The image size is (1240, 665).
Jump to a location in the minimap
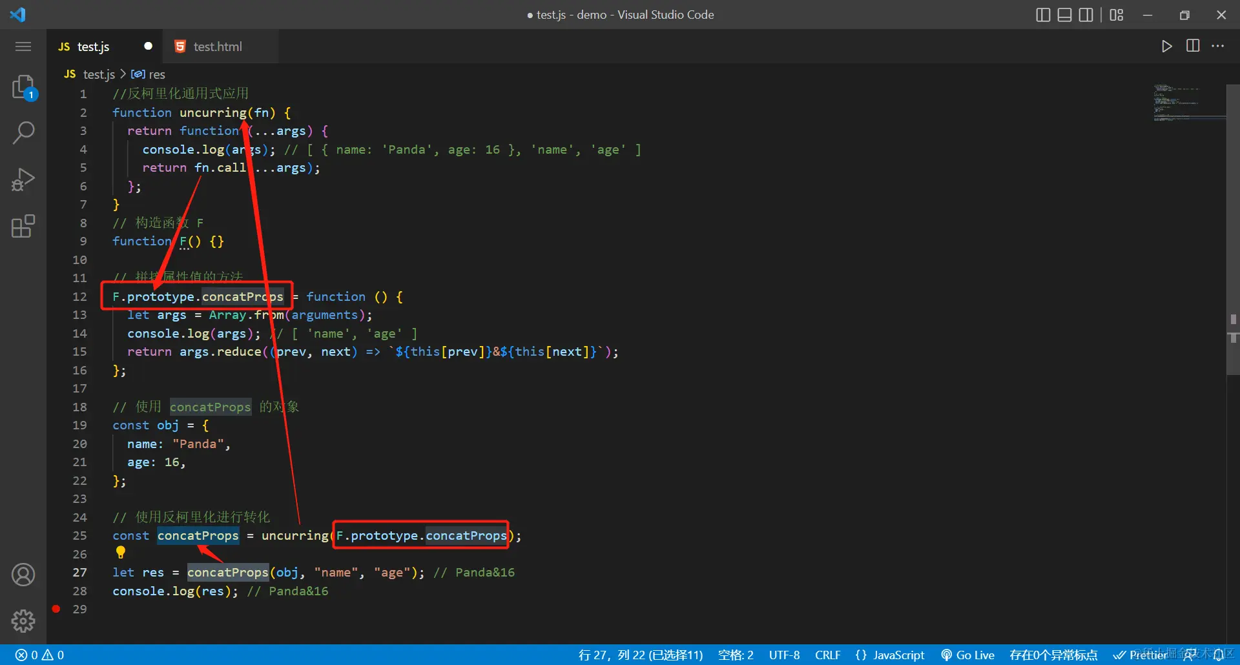(1189, 102)
